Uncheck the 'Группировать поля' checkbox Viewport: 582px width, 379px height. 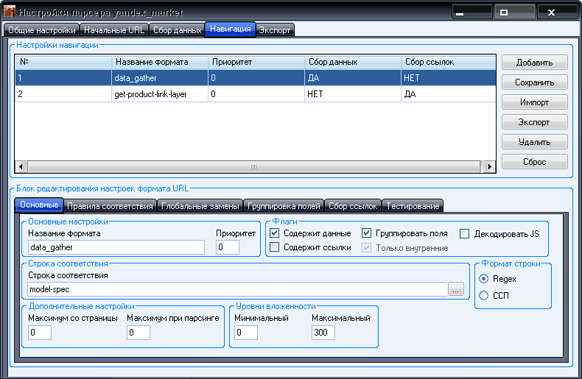367,233
